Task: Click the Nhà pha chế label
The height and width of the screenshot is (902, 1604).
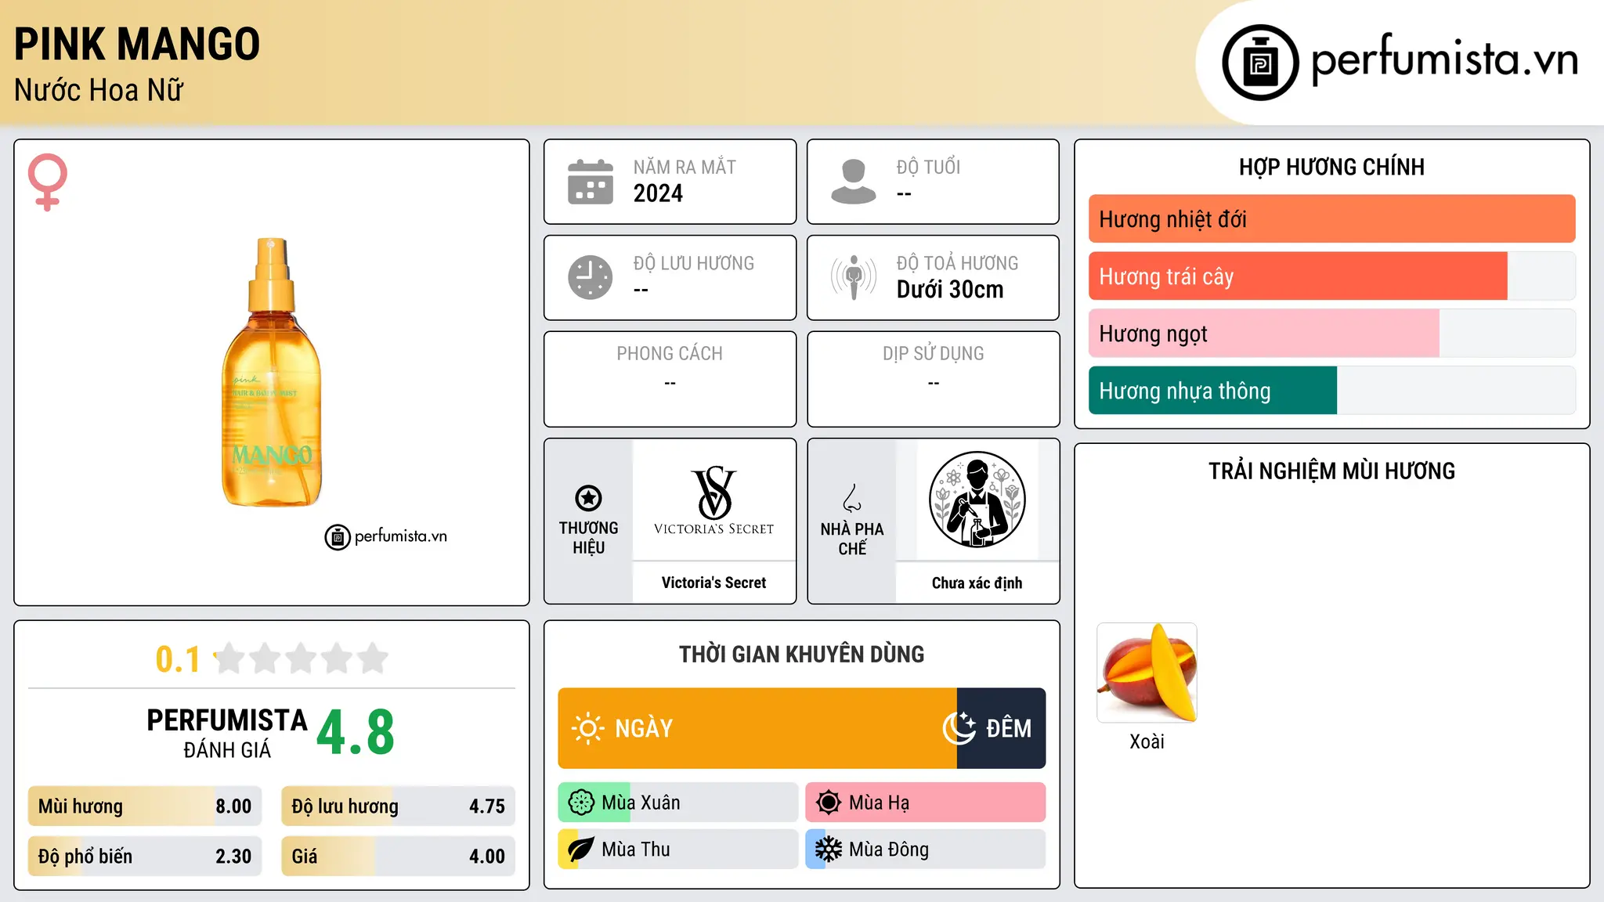Action: pyautogui.click(x=852, y=539)
